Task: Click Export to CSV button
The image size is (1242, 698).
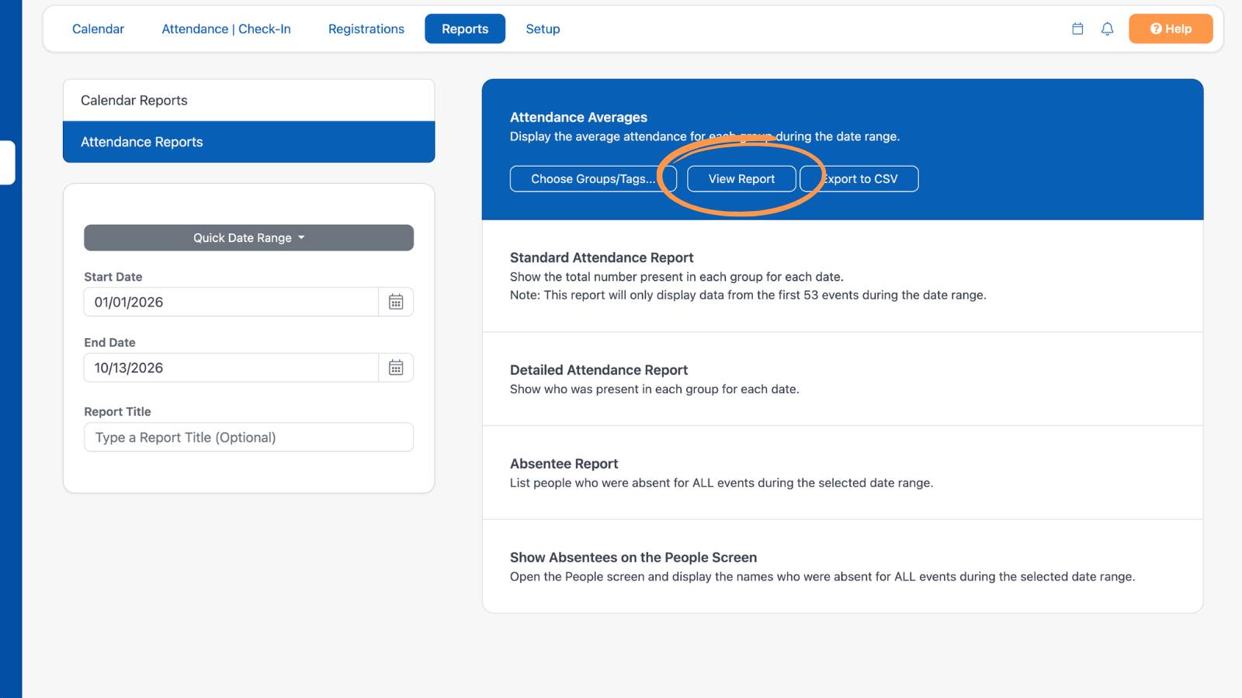Action: (x=859, y=178)
